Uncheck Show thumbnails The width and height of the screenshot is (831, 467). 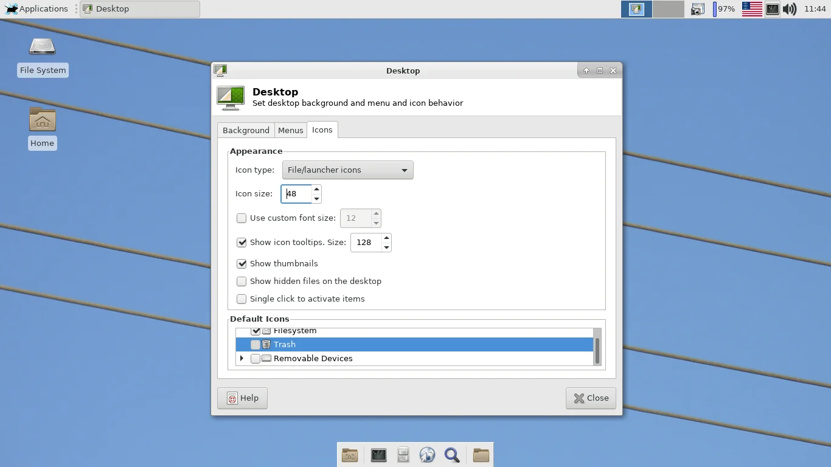242,264
